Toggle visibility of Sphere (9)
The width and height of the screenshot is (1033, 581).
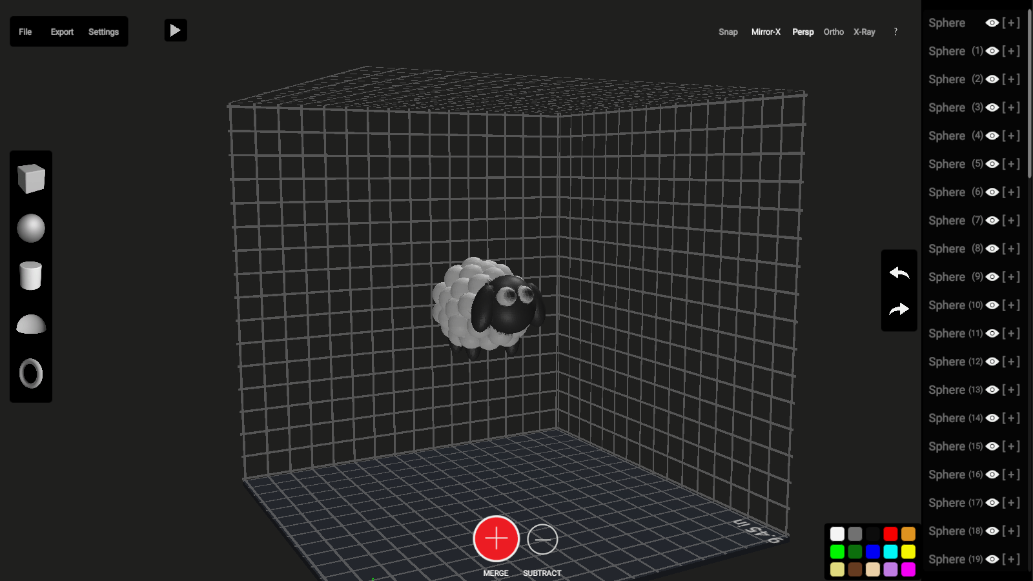coord(992,277)
